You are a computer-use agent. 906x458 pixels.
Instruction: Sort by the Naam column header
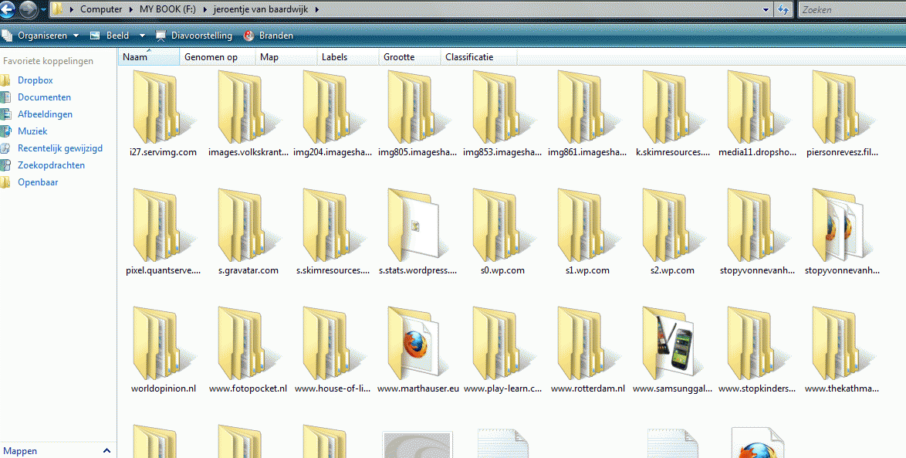click(149, 56)
